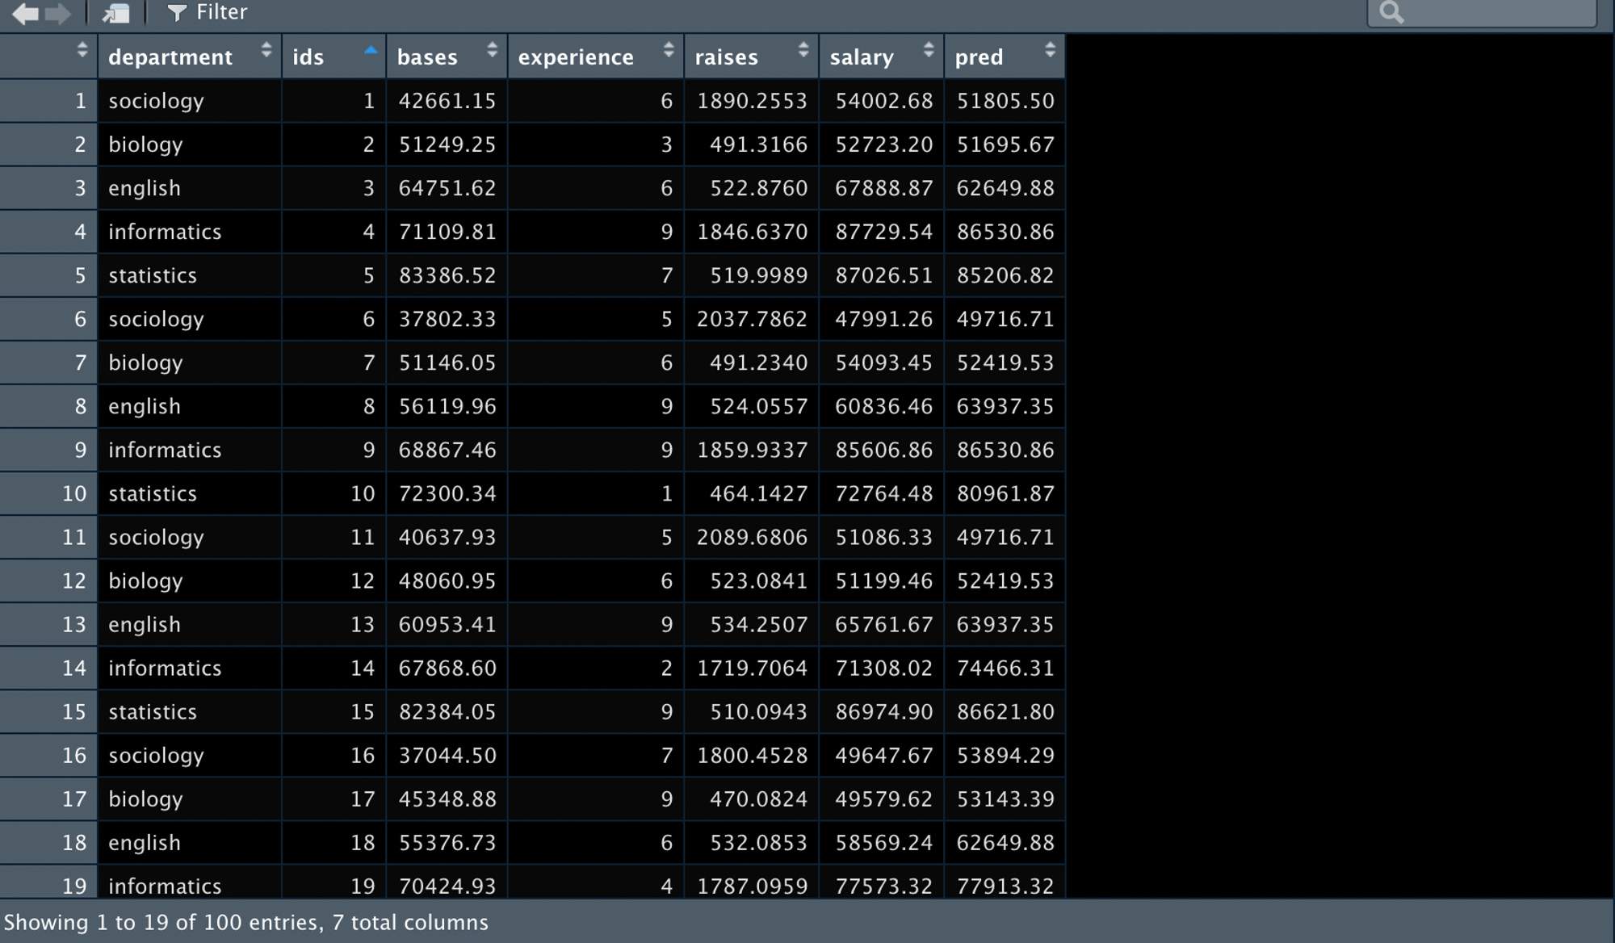Screen dimensions: 1615x943
Task: Click pred value 80961.87
Action: pyautogui.click(x=1005, y=493)
